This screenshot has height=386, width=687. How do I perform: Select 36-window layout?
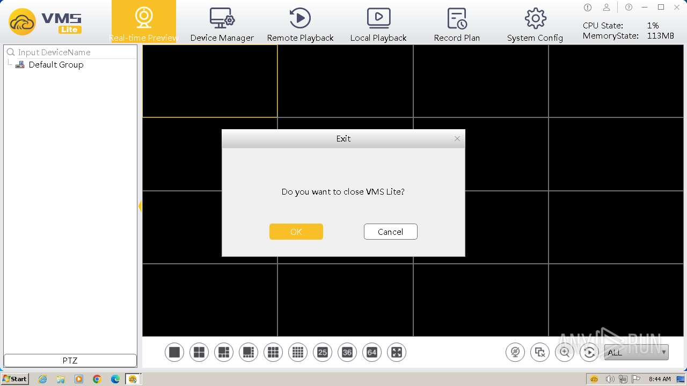347,352
